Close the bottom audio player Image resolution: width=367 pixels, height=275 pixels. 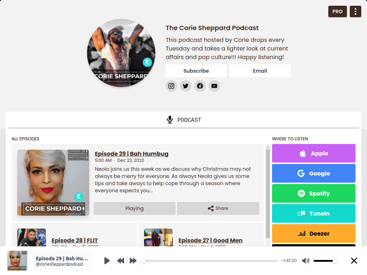(354, 261)
